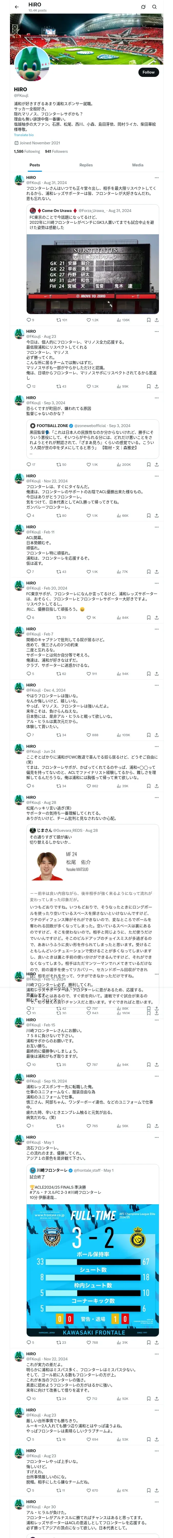Open more options on Aug 31, 2024 post

point(156,177)
